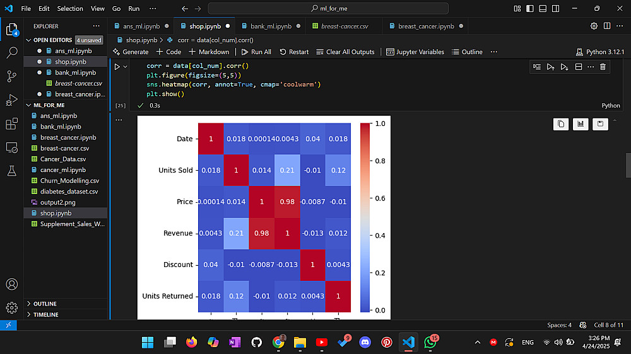This screenshot has width=631, height=354.
Task: Open the Testing flask view
Action: click(x=11, y=171)
